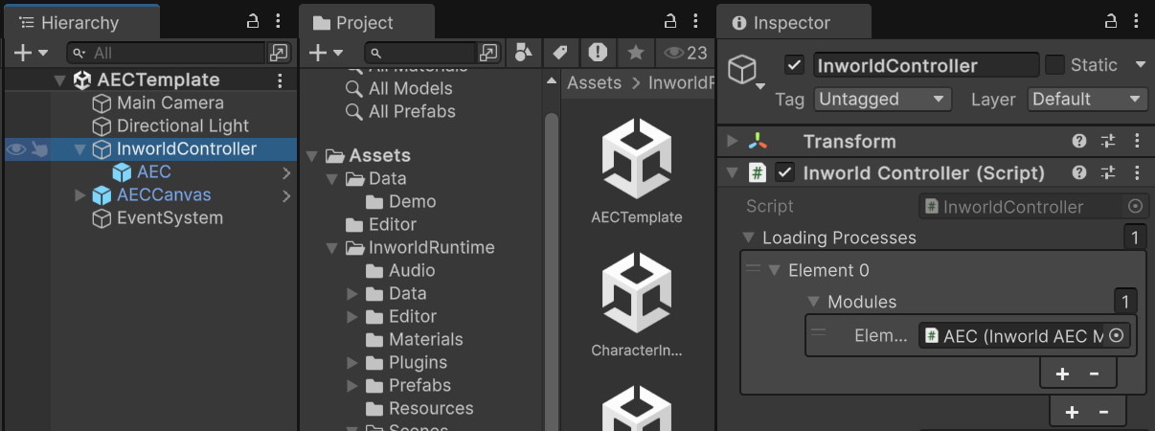Lock the Project panel

coord(672,21)
